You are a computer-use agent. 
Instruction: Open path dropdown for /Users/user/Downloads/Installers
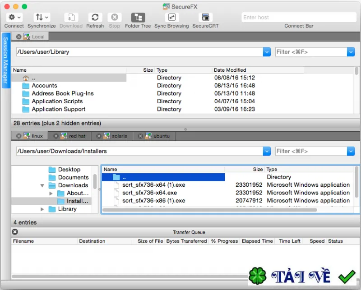point(267,151)
